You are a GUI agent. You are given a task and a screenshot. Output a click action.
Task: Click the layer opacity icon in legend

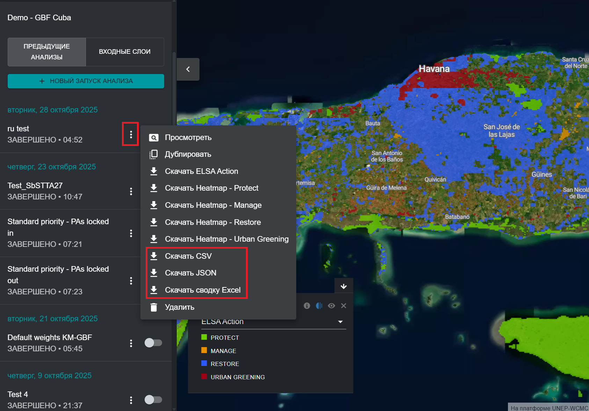[x=319, y=306]
